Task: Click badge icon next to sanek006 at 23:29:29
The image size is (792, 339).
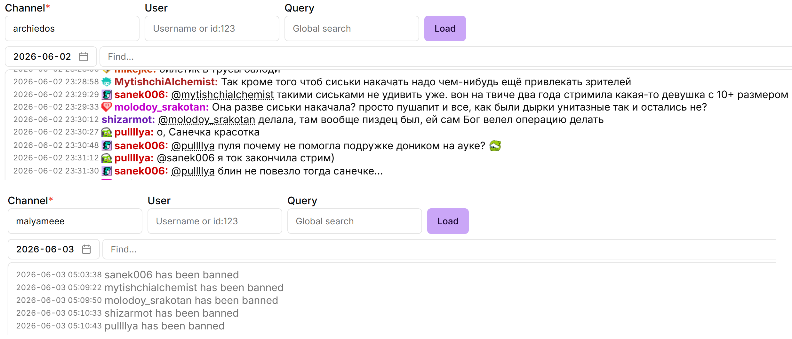Action: [x=107, y=95]
